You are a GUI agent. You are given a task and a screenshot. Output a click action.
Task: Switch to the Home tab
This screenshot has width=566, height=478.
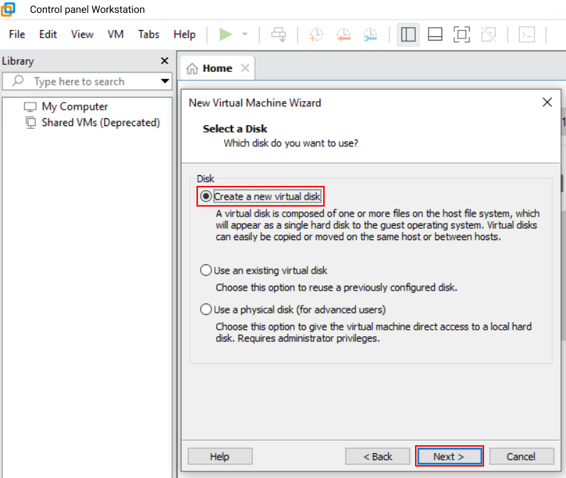(x=210, y=68)
